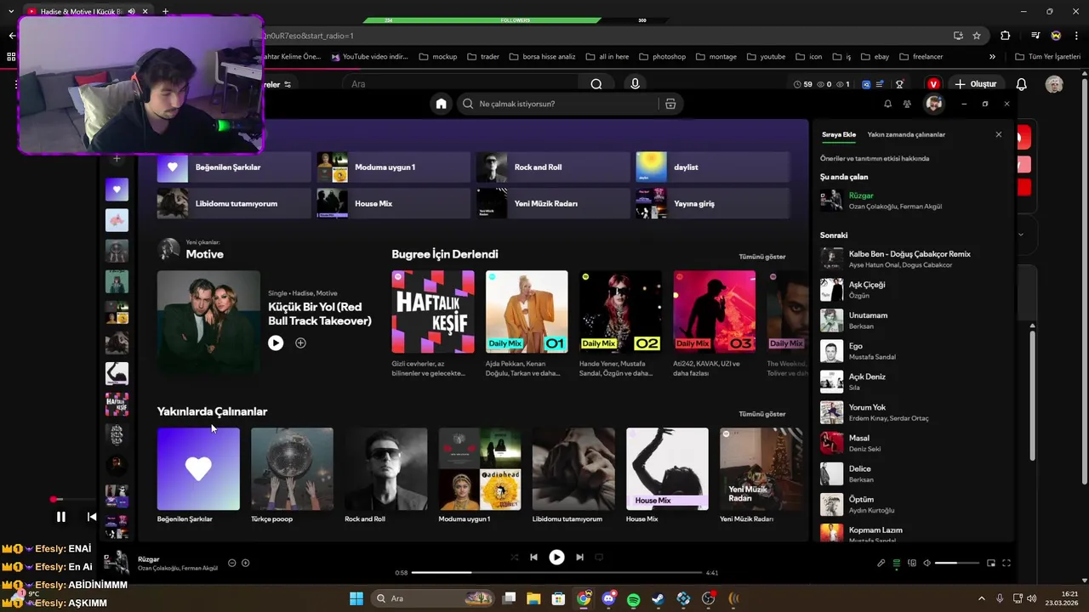The height and width of the screenshot is (612, 1089).
Task: Open House Mix shortcut tile
Action: pos(394,204)
